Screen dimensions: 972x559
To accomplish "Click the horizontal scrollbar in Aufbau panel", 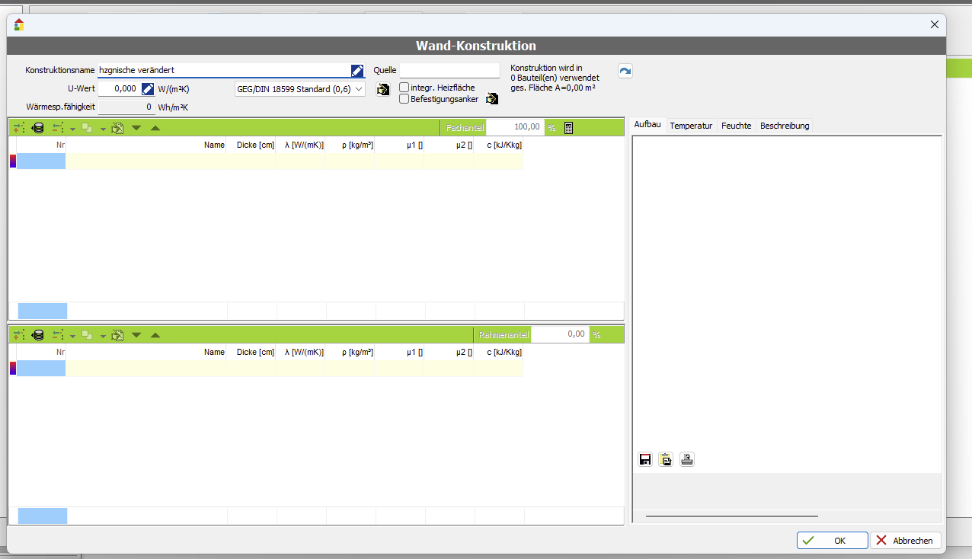I will pos(731,516).
